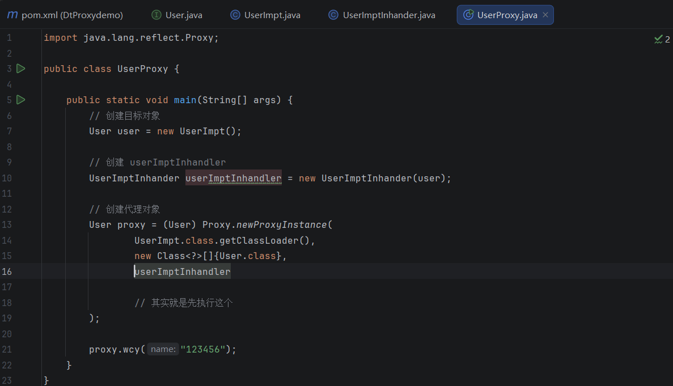Run the UserProxy class from the gutter arrow
This screenshot has width=673, height=386.
[x=20, y=69]
